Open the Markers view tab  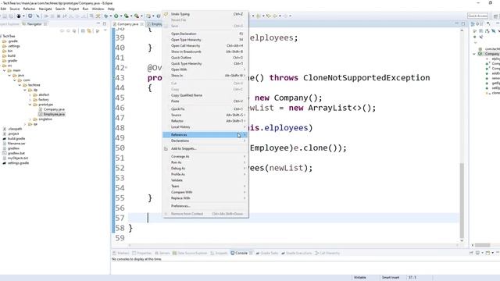click(x=121, y=253)
